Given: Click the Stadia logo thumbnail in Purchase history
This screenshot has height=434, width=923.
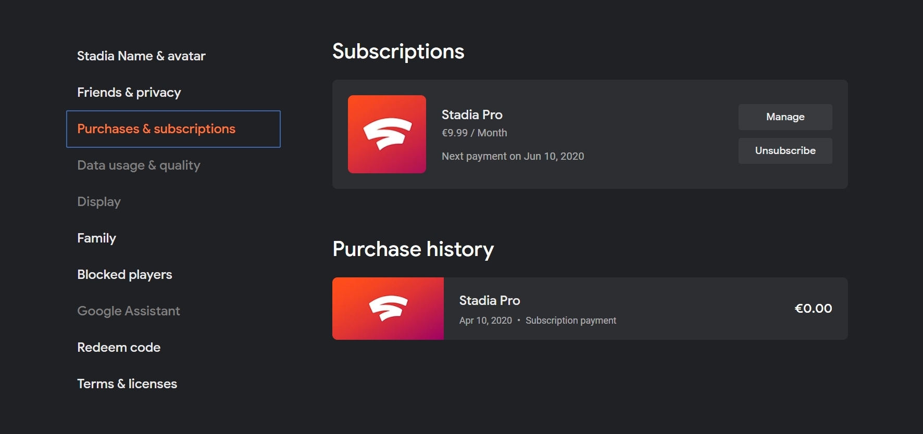Looking at the screenshot, I should coord(388,309).
